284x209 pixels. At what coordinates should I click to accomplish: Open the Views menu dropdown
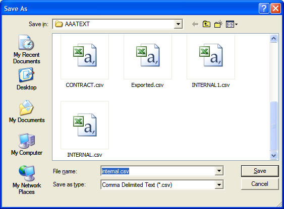232,24
